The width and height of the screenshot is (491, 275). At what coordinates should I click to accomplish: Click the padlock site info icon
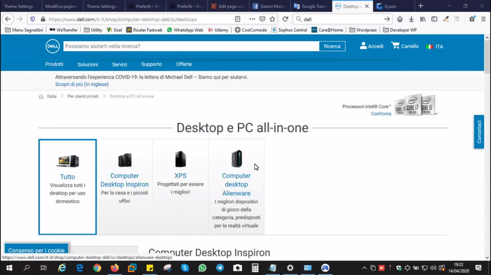point(43,19)
